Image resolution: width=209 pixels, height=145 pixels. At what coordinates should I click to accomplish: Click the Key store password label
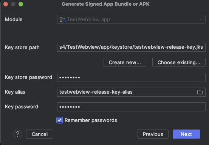[x=28, y=77]
